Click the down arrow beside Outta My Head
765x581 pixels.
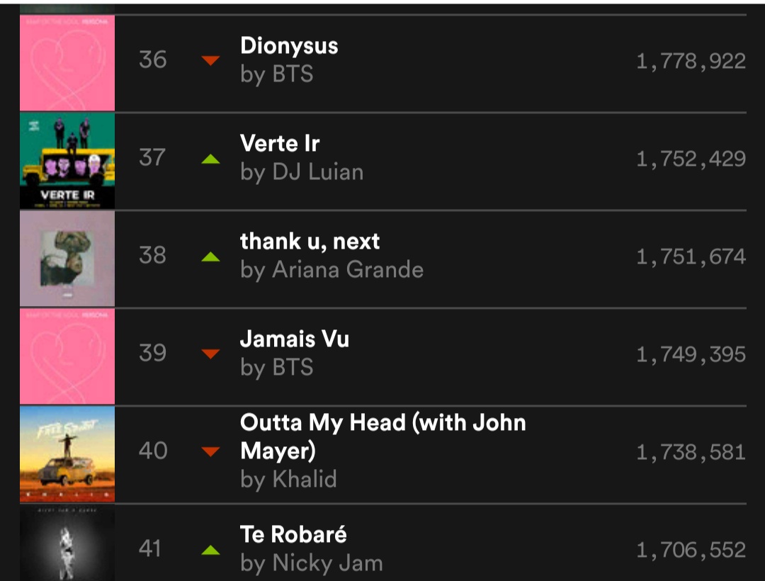[210, 451]
